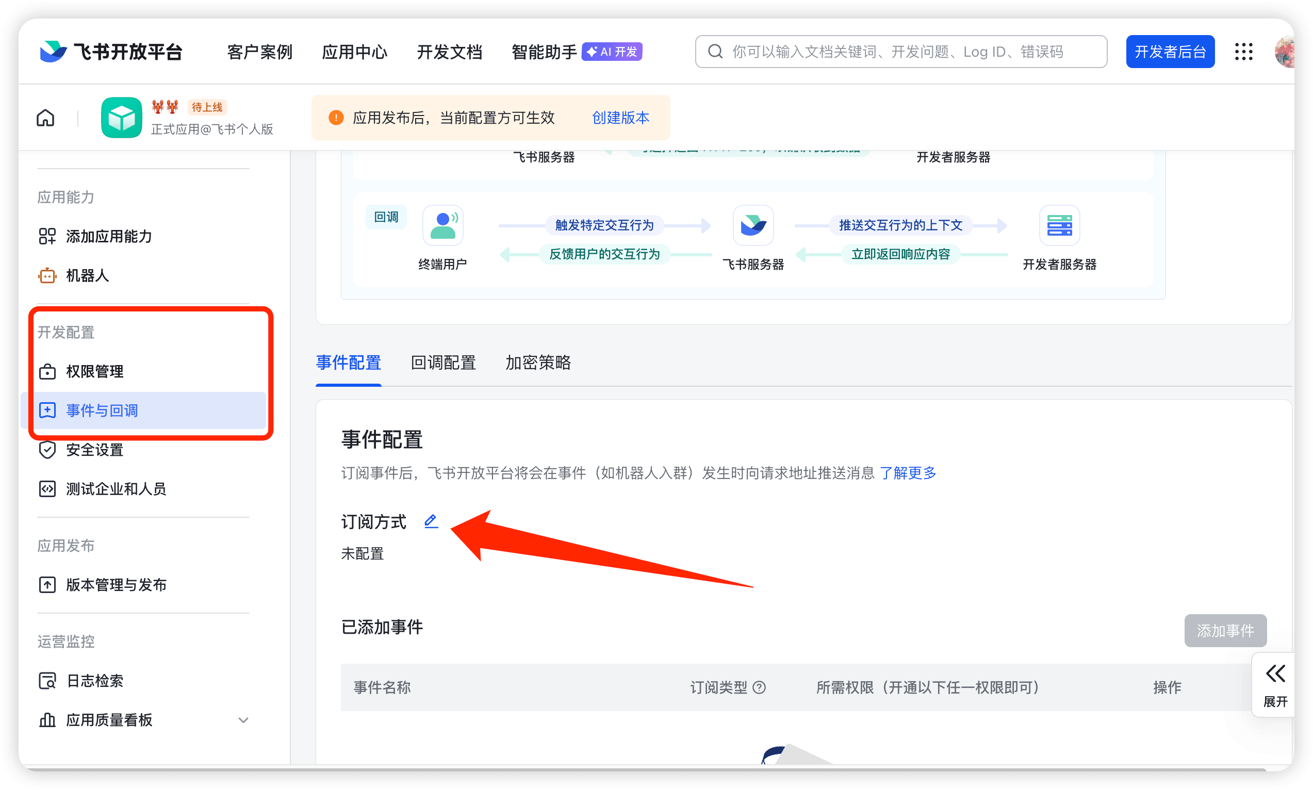The height and width of the screenshot is (790, 1313).
Task: Click the 事件与回调 event icon
Action: point(47,410)
